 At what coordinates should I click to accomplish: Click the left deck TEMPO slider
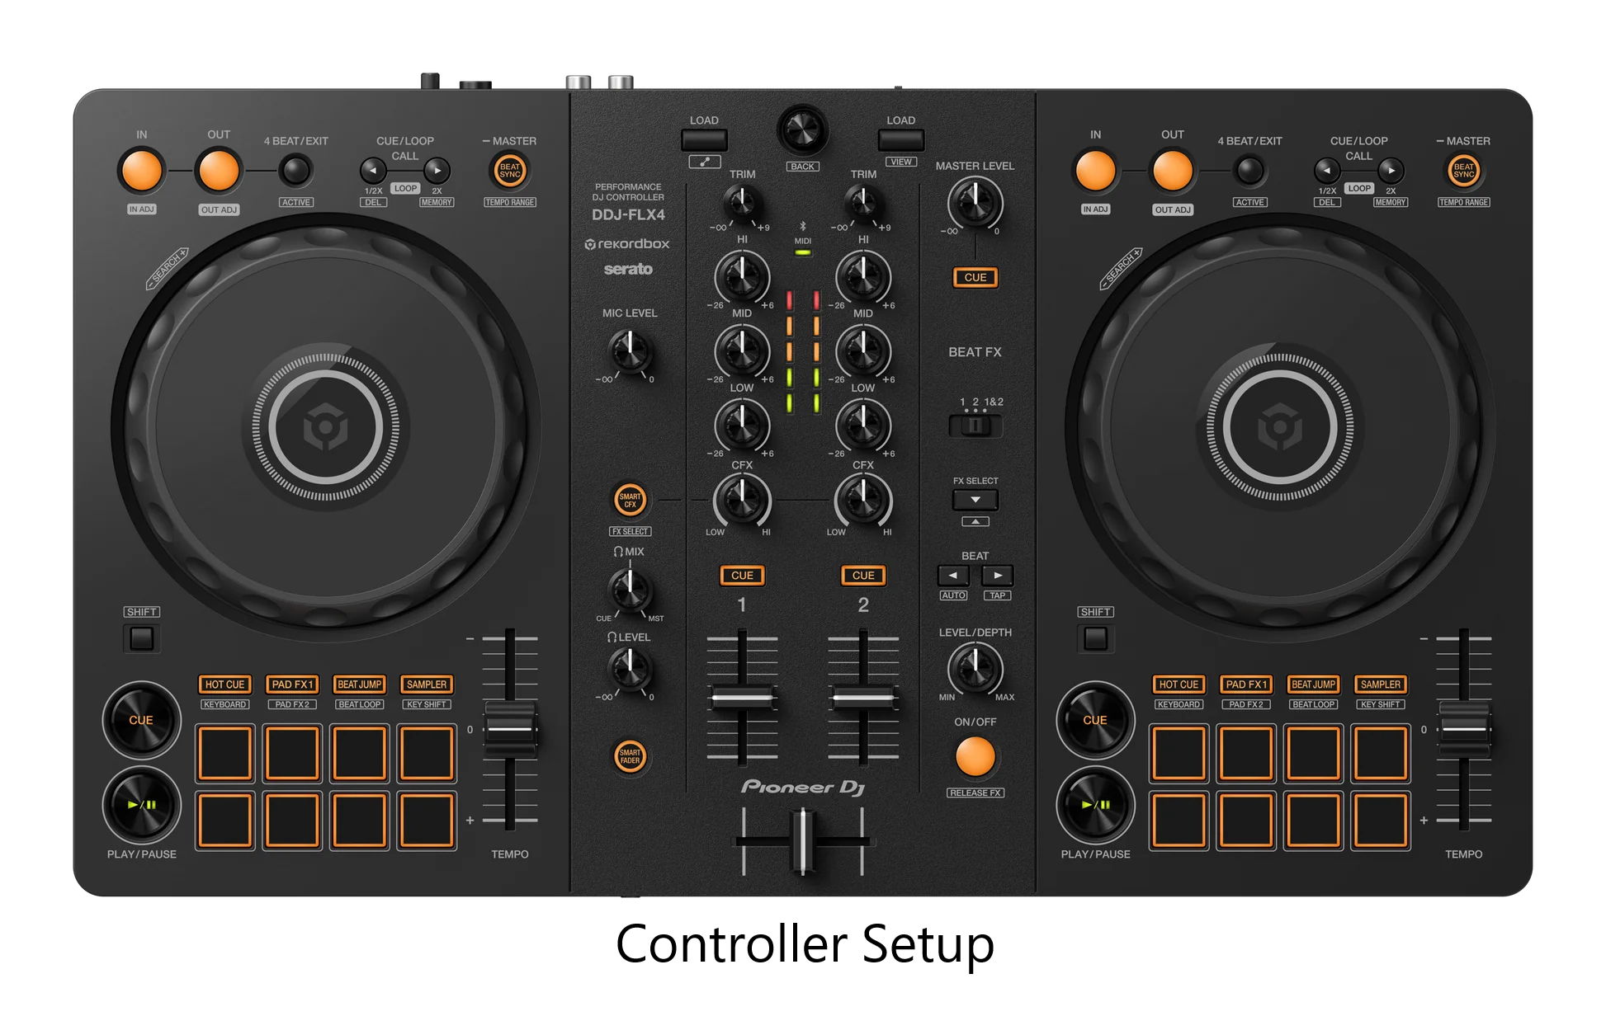pos(510,729)
